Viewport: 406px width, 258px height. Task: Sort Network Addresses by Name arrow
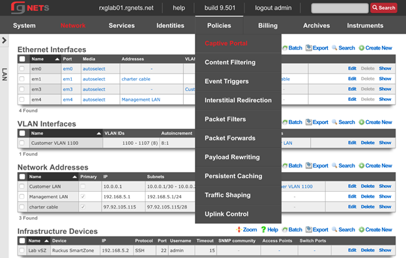coord(74,177)
